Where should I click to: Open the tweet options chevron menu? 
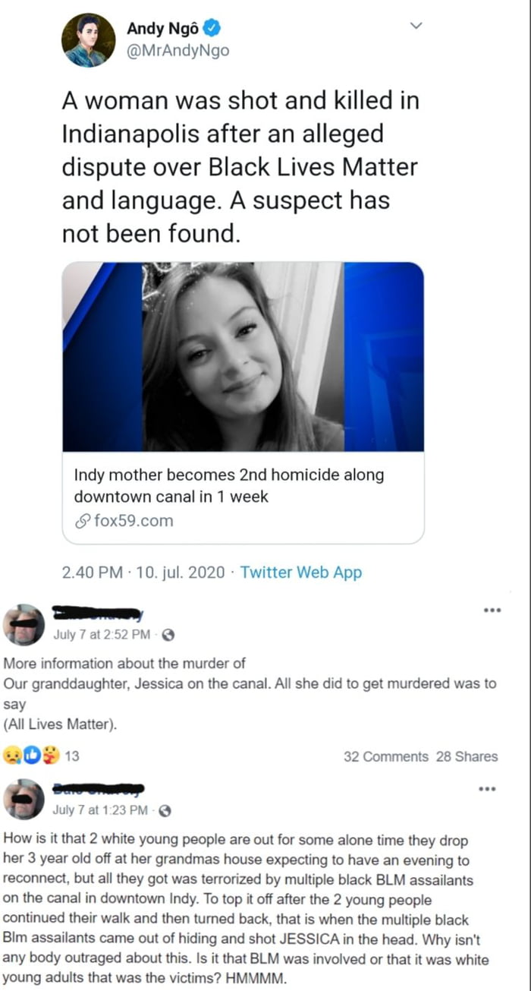[x=415, y=27]
